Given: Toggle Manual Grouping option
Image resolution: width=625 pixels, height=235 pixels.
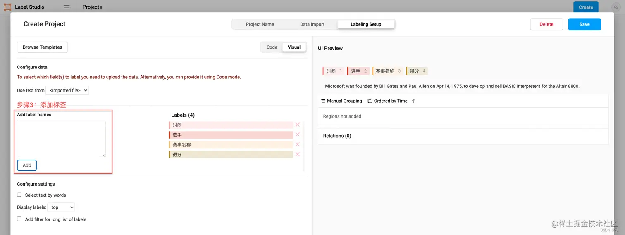Looking at the screenshot, I should [x=342, y=101].
